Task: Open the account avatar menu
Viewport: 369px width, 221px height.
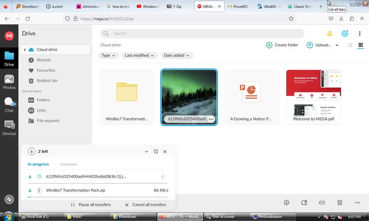Action: [x=345, y=34]
